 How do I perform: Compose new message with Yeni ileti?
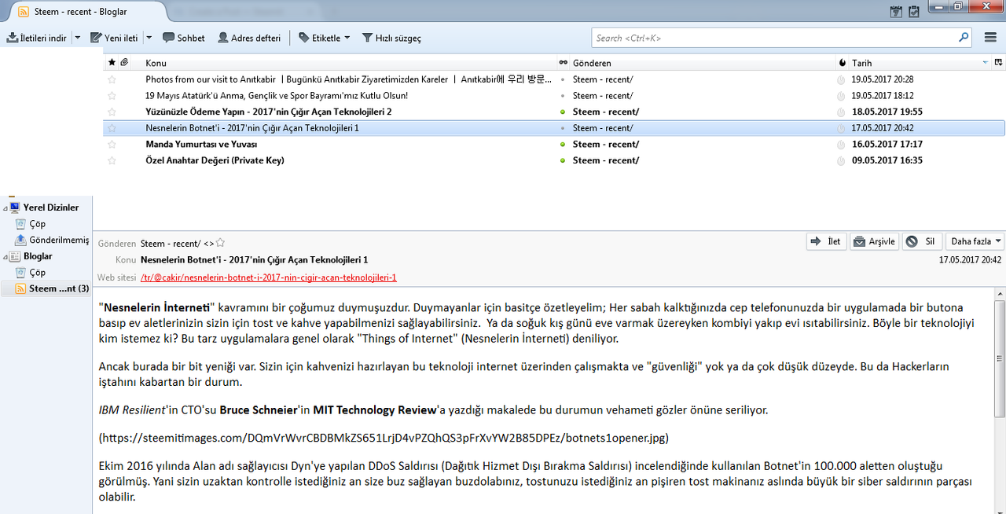(x=115, y=38)
